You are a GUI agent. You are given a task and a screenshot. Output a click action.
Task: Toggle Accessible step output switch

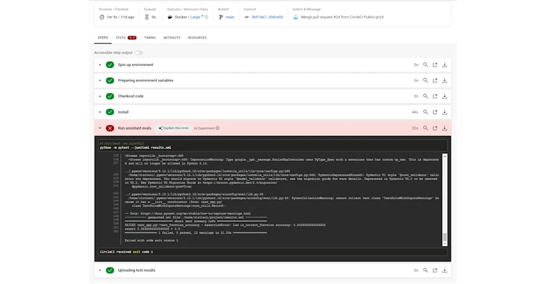pyautogui.click(x=139, y=53)
